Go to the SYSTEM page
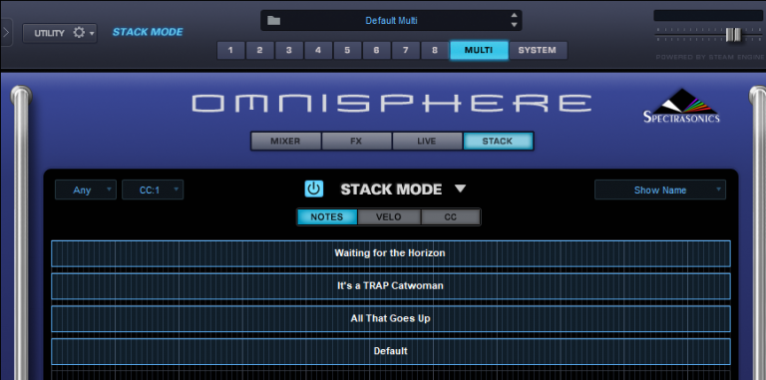This screenshot has width=766, height=380. coord(538,50)
